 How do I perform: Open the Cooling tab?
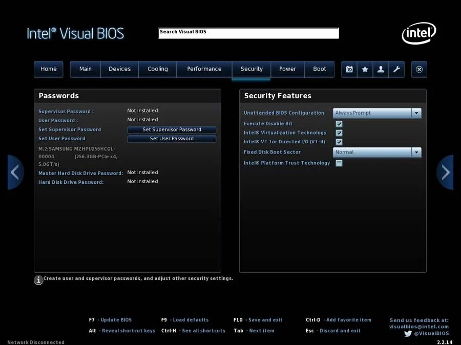point(158,69)
